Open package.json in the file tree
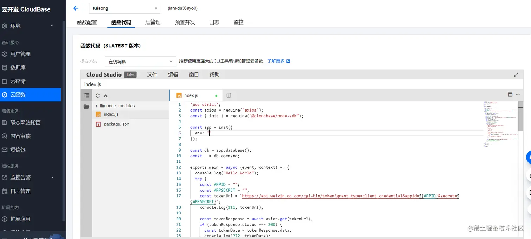The height and width of the screenshot is (239, 531). (131, 124)
